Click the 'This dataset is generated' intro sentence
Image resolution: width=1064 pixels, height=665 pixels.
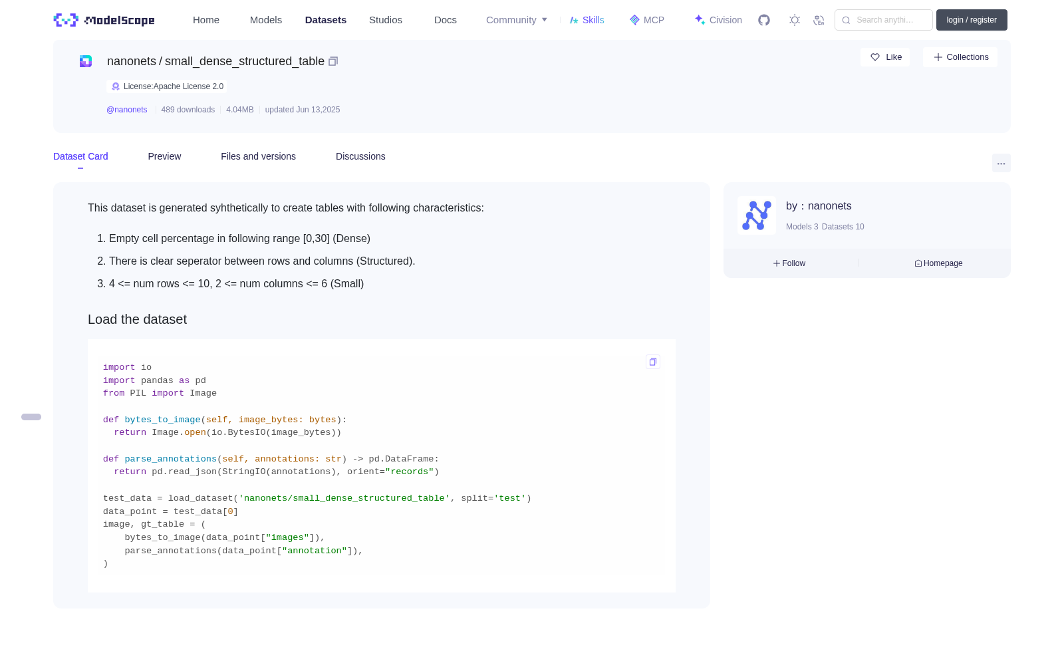286,208
